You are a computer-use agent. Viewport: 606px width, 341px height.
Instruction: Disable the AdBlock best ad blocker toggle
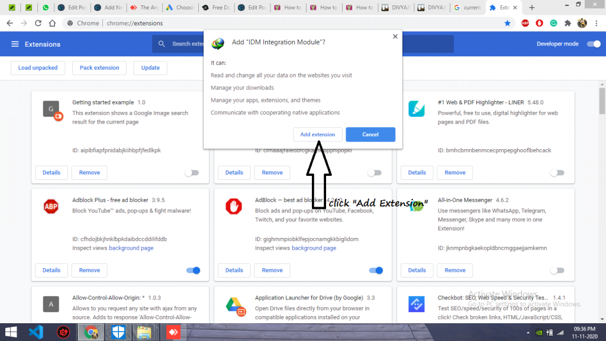(376, 270)
